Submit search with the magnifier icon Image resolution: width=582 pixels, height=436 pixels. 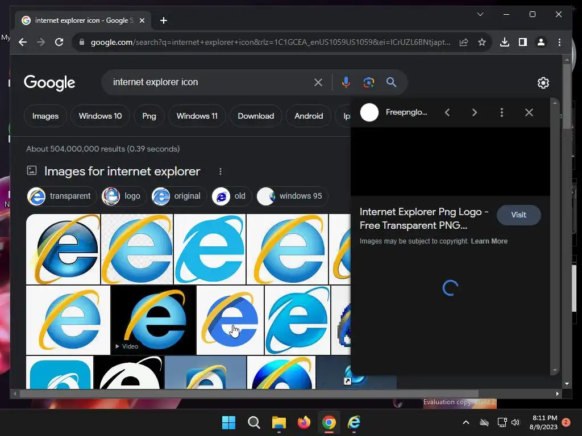click(x=391, y=82)
